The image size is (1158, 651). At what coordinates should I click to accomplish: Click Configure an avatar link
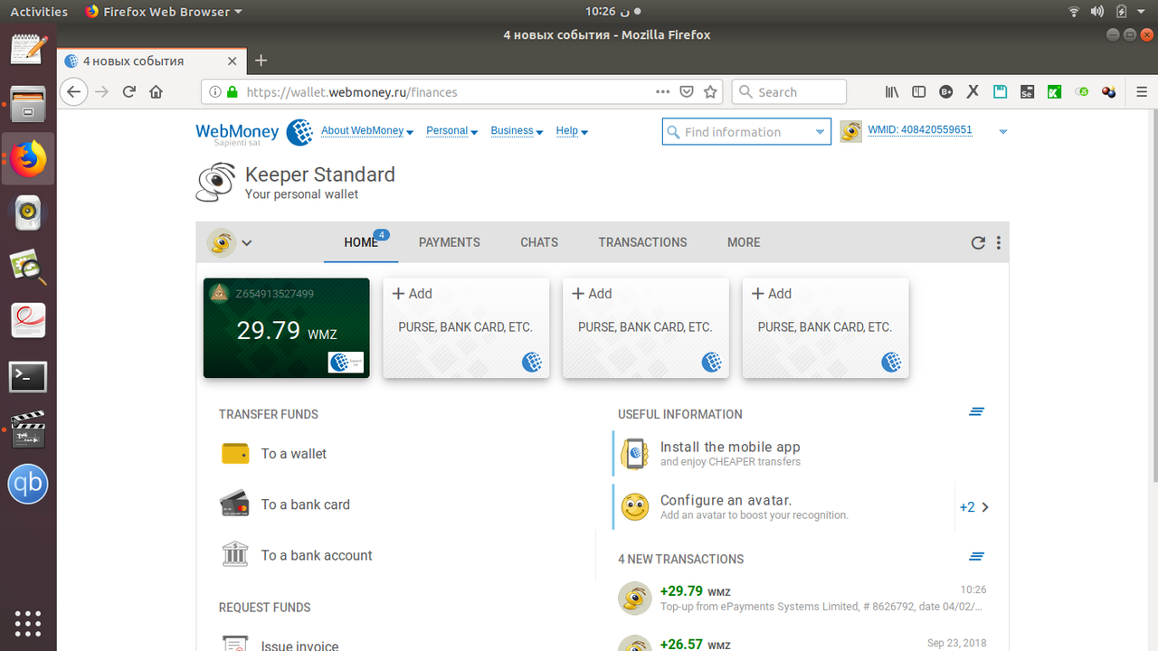726,500
